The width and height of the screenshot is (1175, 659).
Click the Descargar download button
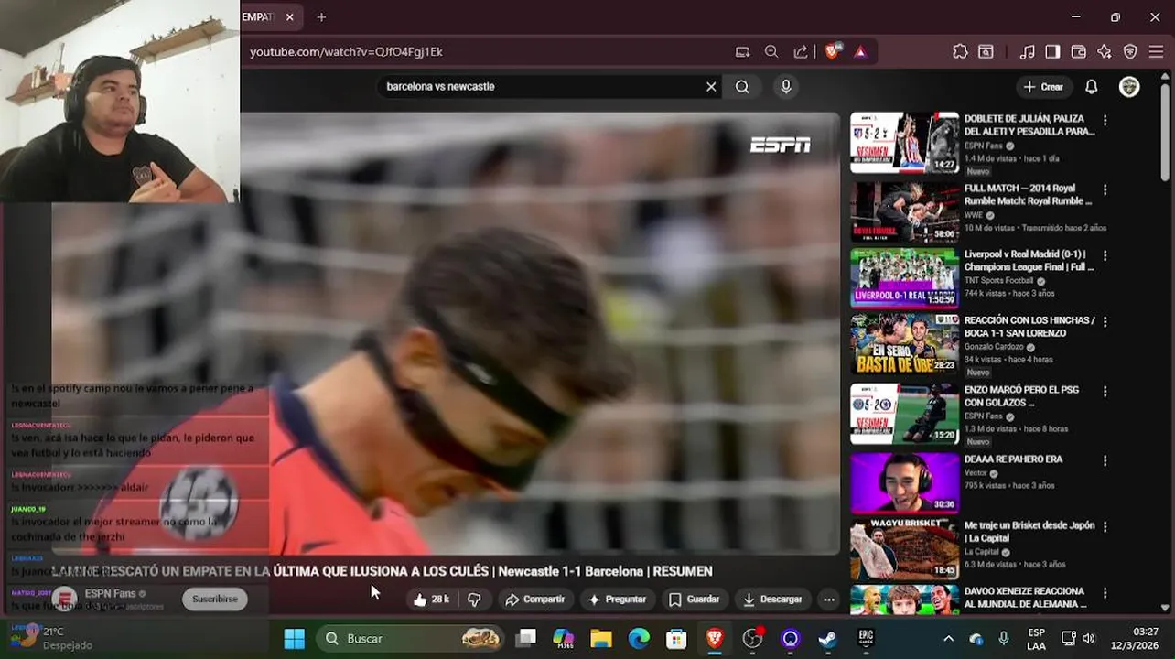[772, 600]
